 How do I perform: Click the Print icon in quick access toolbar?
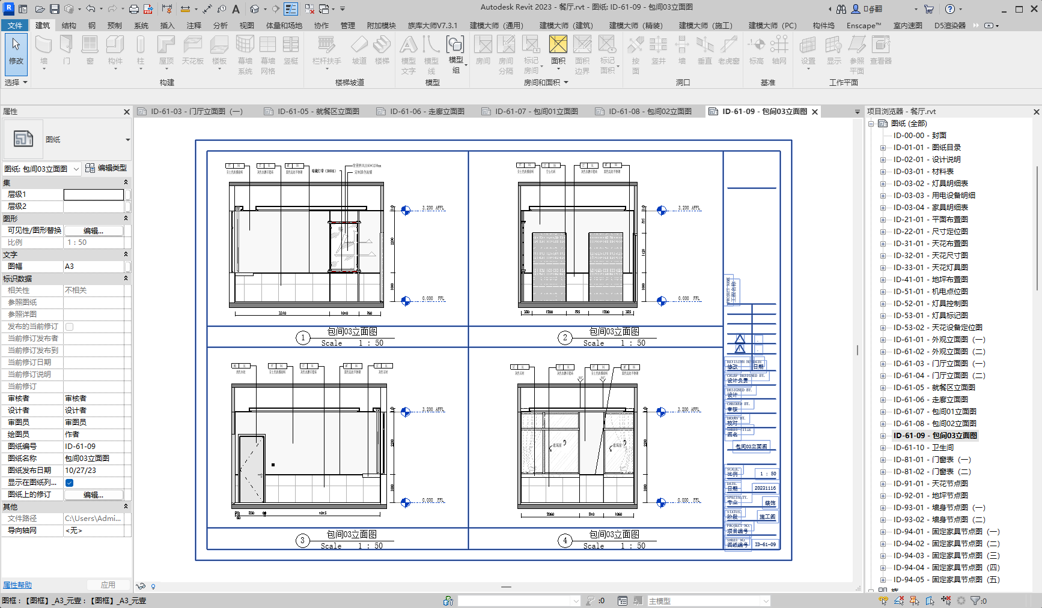(134, 9)
